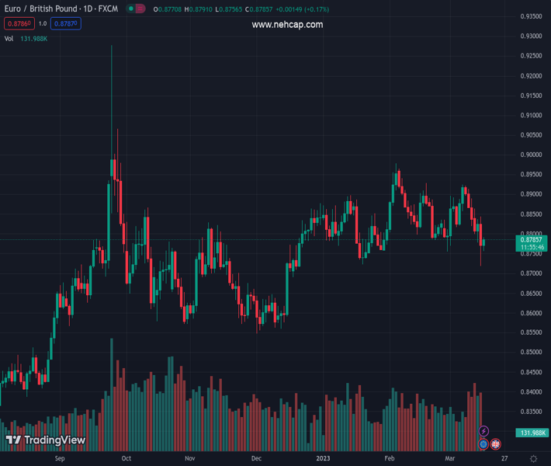Click the 0.93500 price axis label

point(532,16)
